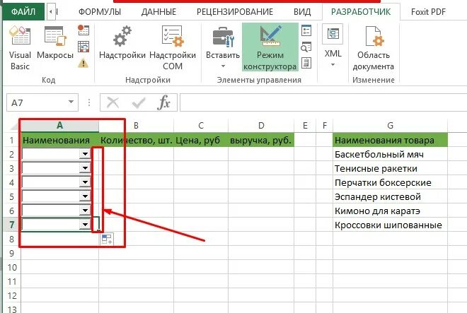Viewport: 467px width, 313px height.
Task: Select the Тенисные ракетки cell
Action: click(390, 168)
